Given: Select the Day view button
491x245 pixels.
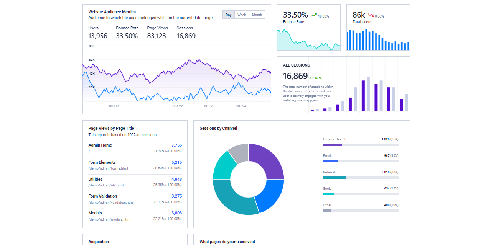Looking at the screenshot, I should [228, 15].
